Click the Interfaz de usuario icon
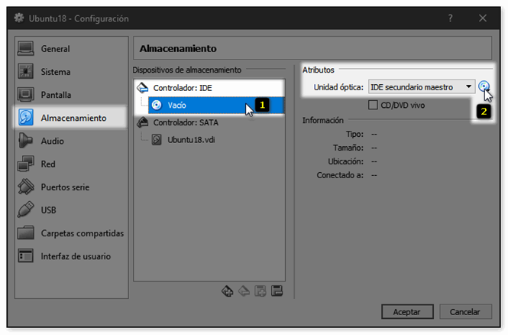This screenshot has height=335, width=508. click(x=26, y=256)
